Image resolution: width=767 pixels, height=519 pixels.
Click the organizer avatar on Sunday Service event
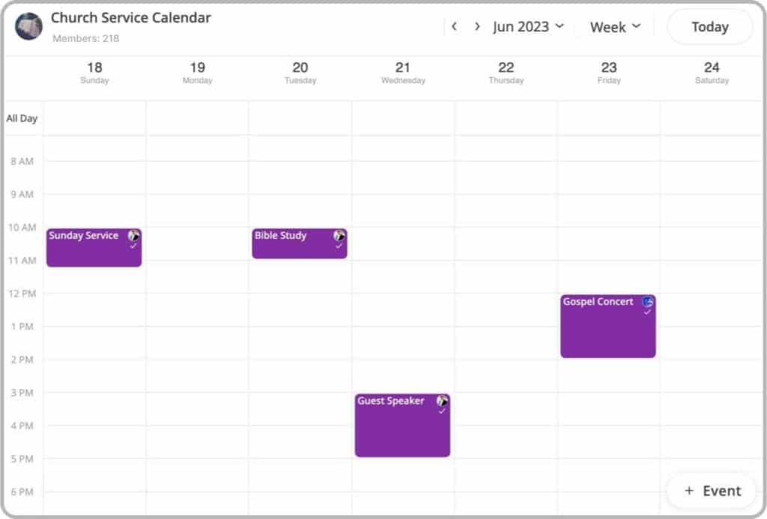pos(135,235)
